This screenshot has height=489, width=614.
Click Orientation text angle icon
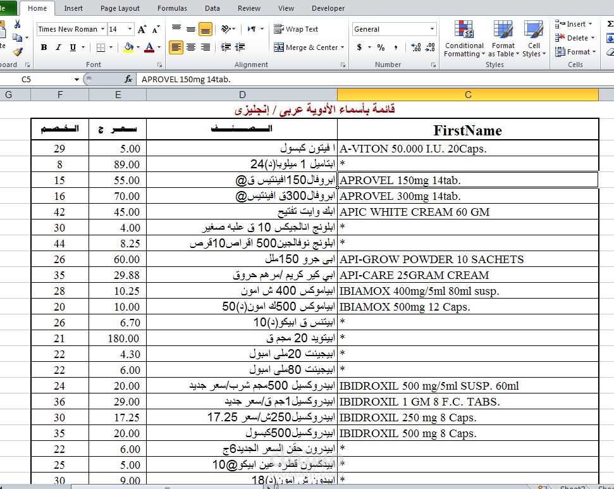point(226,29)
